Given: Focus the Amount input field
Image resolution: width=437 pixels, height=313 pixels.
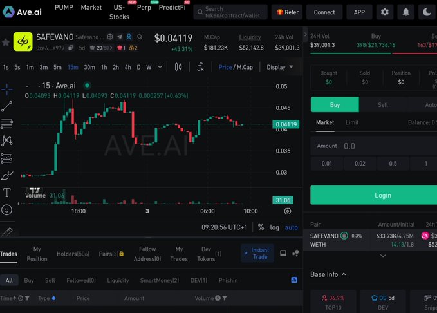Looking at the screenshot, I should pyautogui.click(x=373, y=146).
